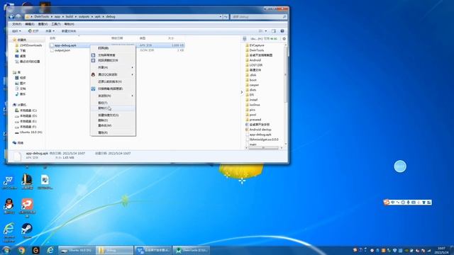Image resolution: width=454 pixels, height=255 pixels.
Task: Open the Tools menu in Explorer
Action: tap(56, 24)
